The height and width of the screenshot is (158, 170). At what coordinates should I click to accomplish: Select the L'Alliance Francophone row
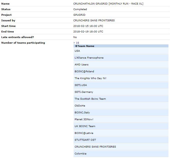tap(121, 58)
